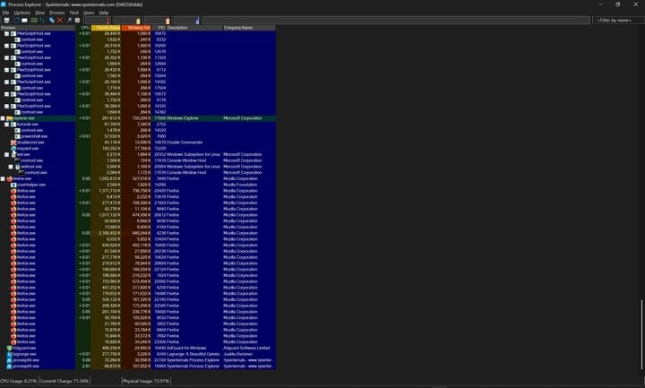Collapse PlexScriptHost.exe just above explorer.exe
The image size is (645, 388).
7,106
